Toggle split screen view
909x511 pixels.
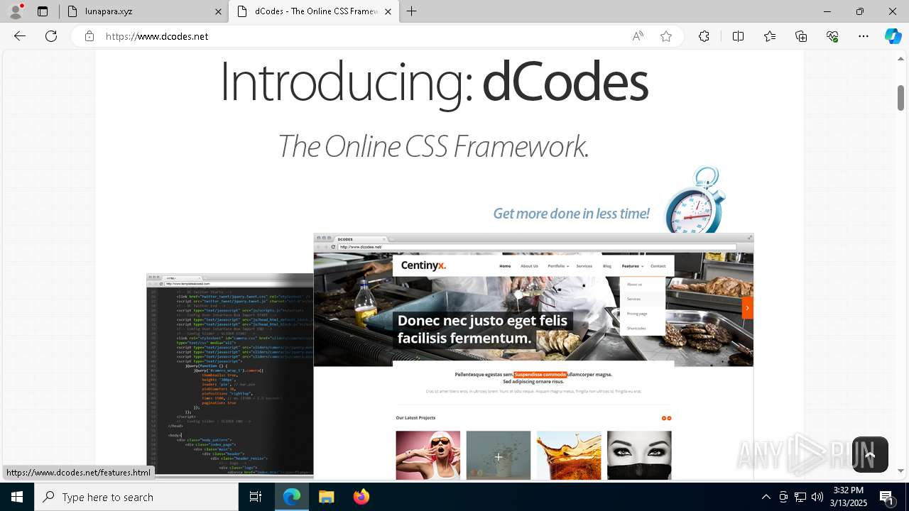tap(738, 36)
